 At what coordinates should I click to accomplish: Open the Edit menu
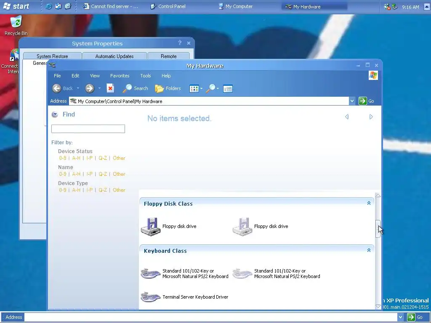click(x=75, y=76)
